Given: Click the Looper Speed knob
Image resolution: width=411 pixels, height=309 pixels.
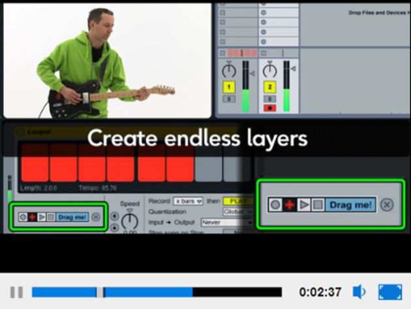Looking at the screenshot, I should (129, 221).
